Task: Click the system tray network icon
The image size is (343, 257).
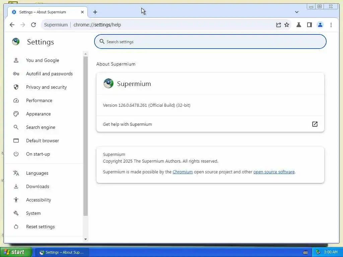Action: coord(318,252)
